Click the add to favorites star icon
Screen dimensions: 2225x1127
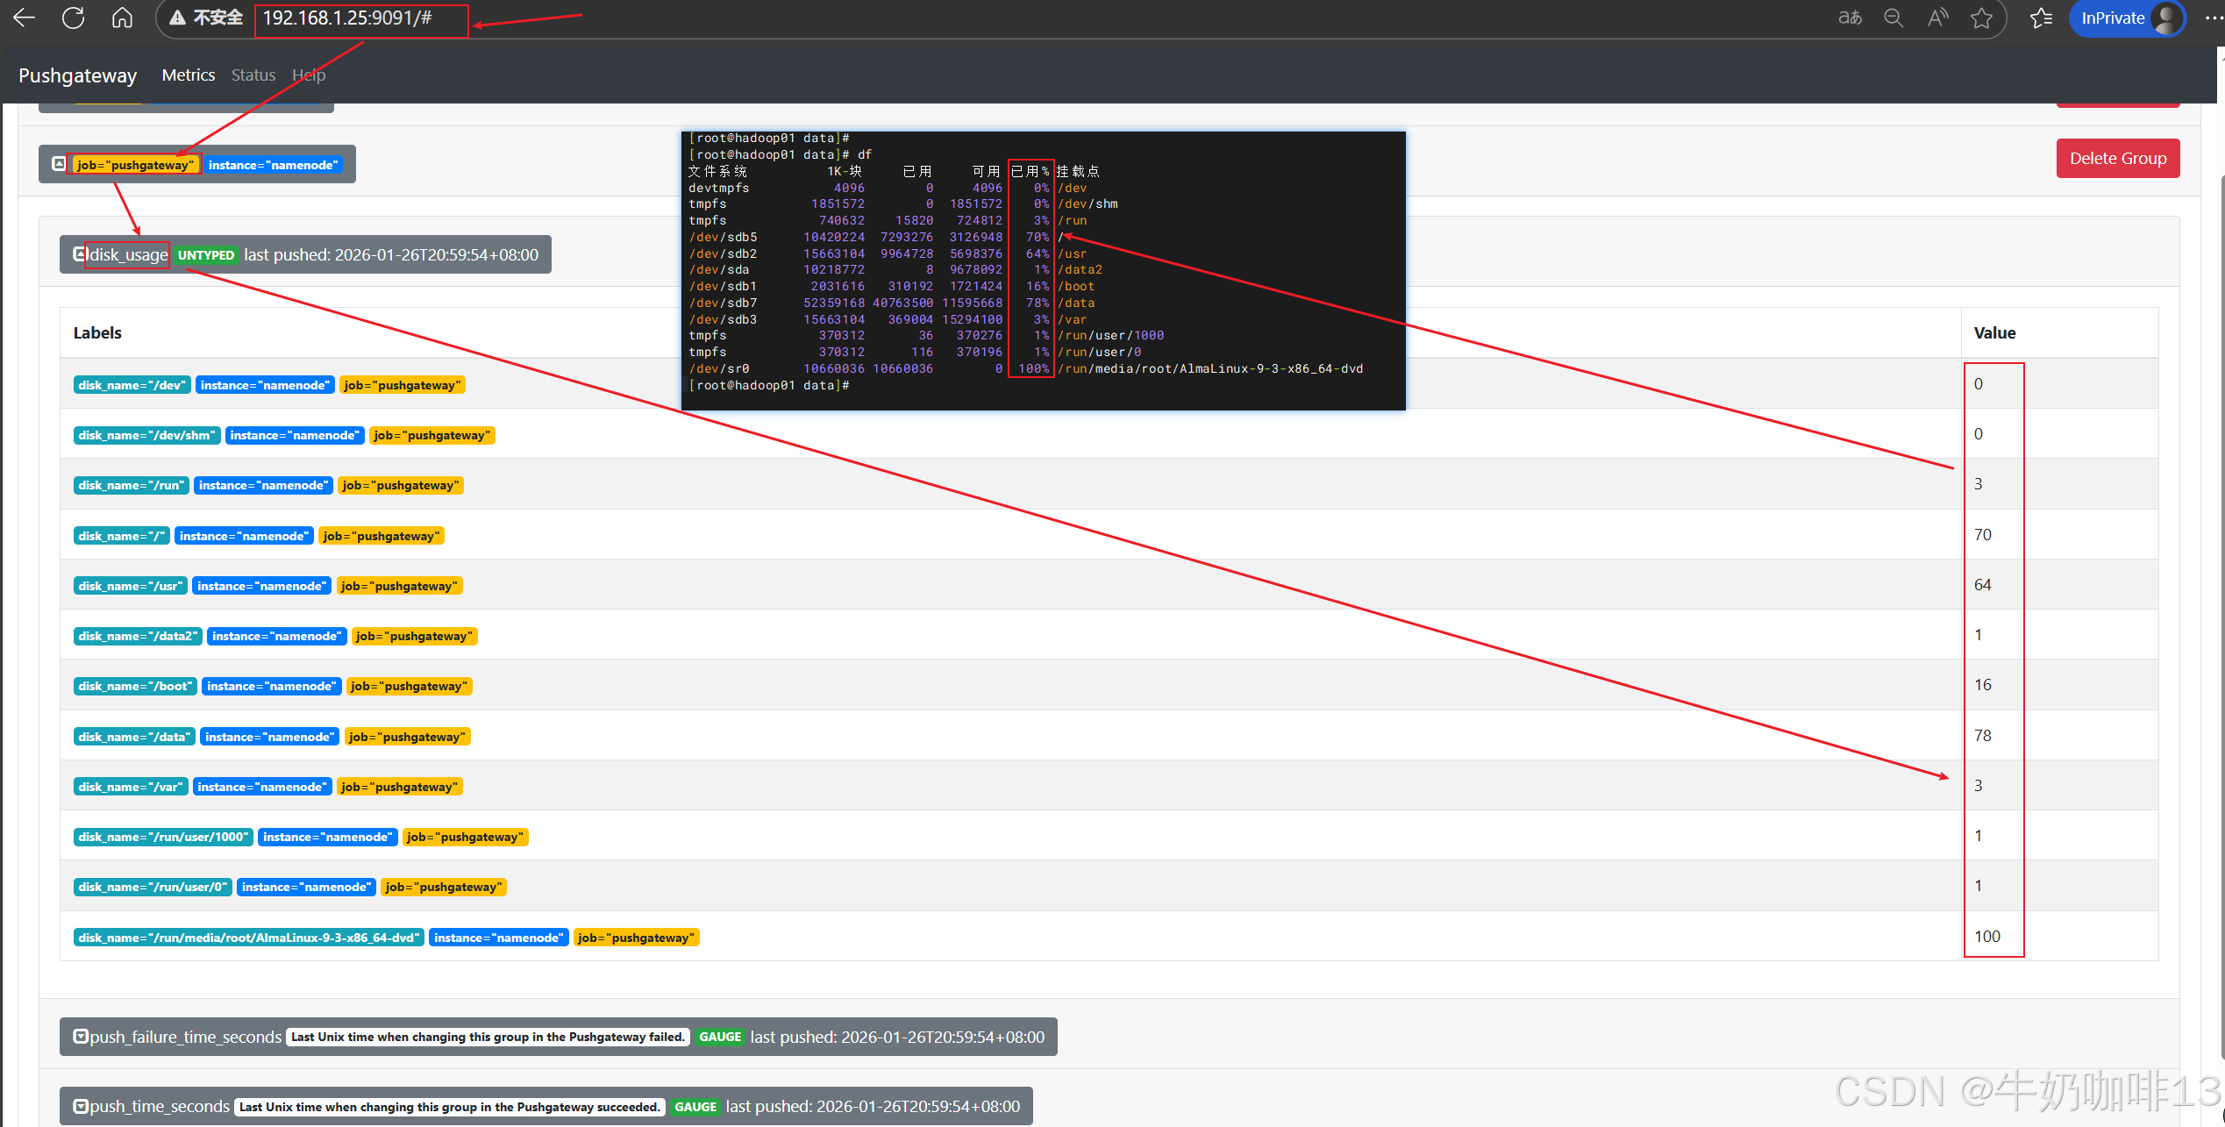pyautogui.click(x=1981, y=18)
